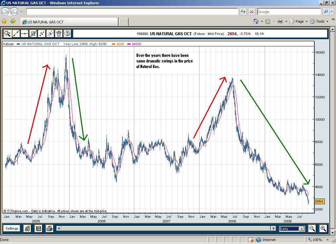Zoom out the chart with minus magnifier
This screenshot has width=336, height=244.
click(x=312, y=229)
